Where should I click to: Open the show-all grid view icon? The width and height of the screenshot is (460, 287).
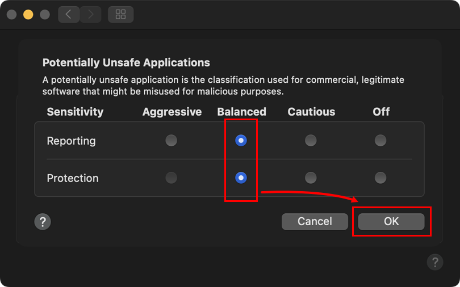(x=120, y=14)
